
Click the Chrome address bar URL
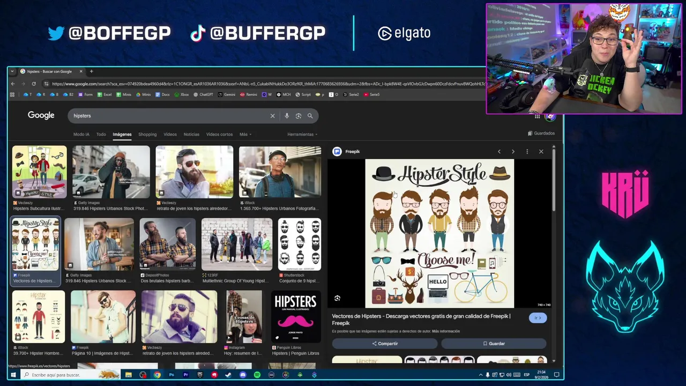(268, 84)
